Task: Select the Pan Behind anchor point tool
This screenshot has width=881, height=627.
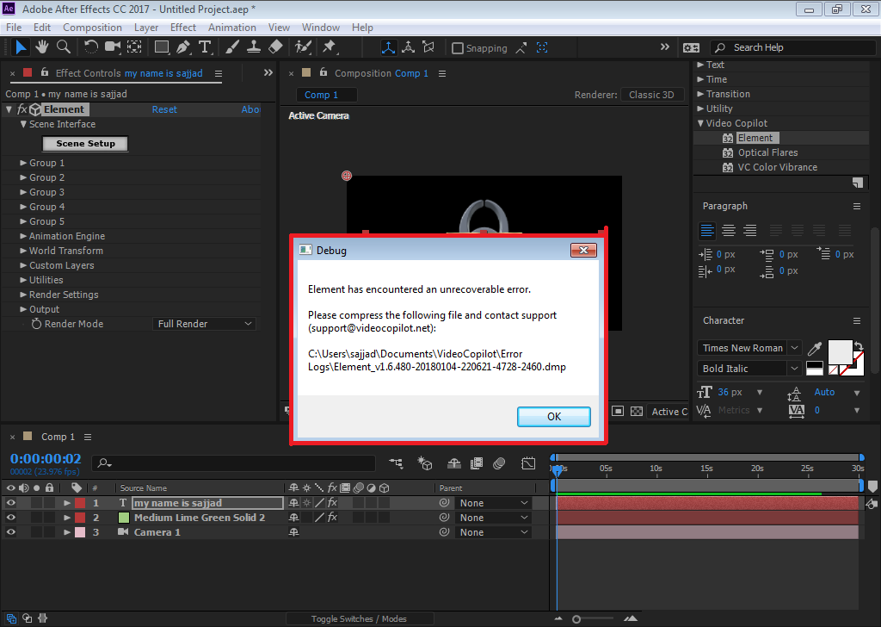Action: [x=134, y=47]
